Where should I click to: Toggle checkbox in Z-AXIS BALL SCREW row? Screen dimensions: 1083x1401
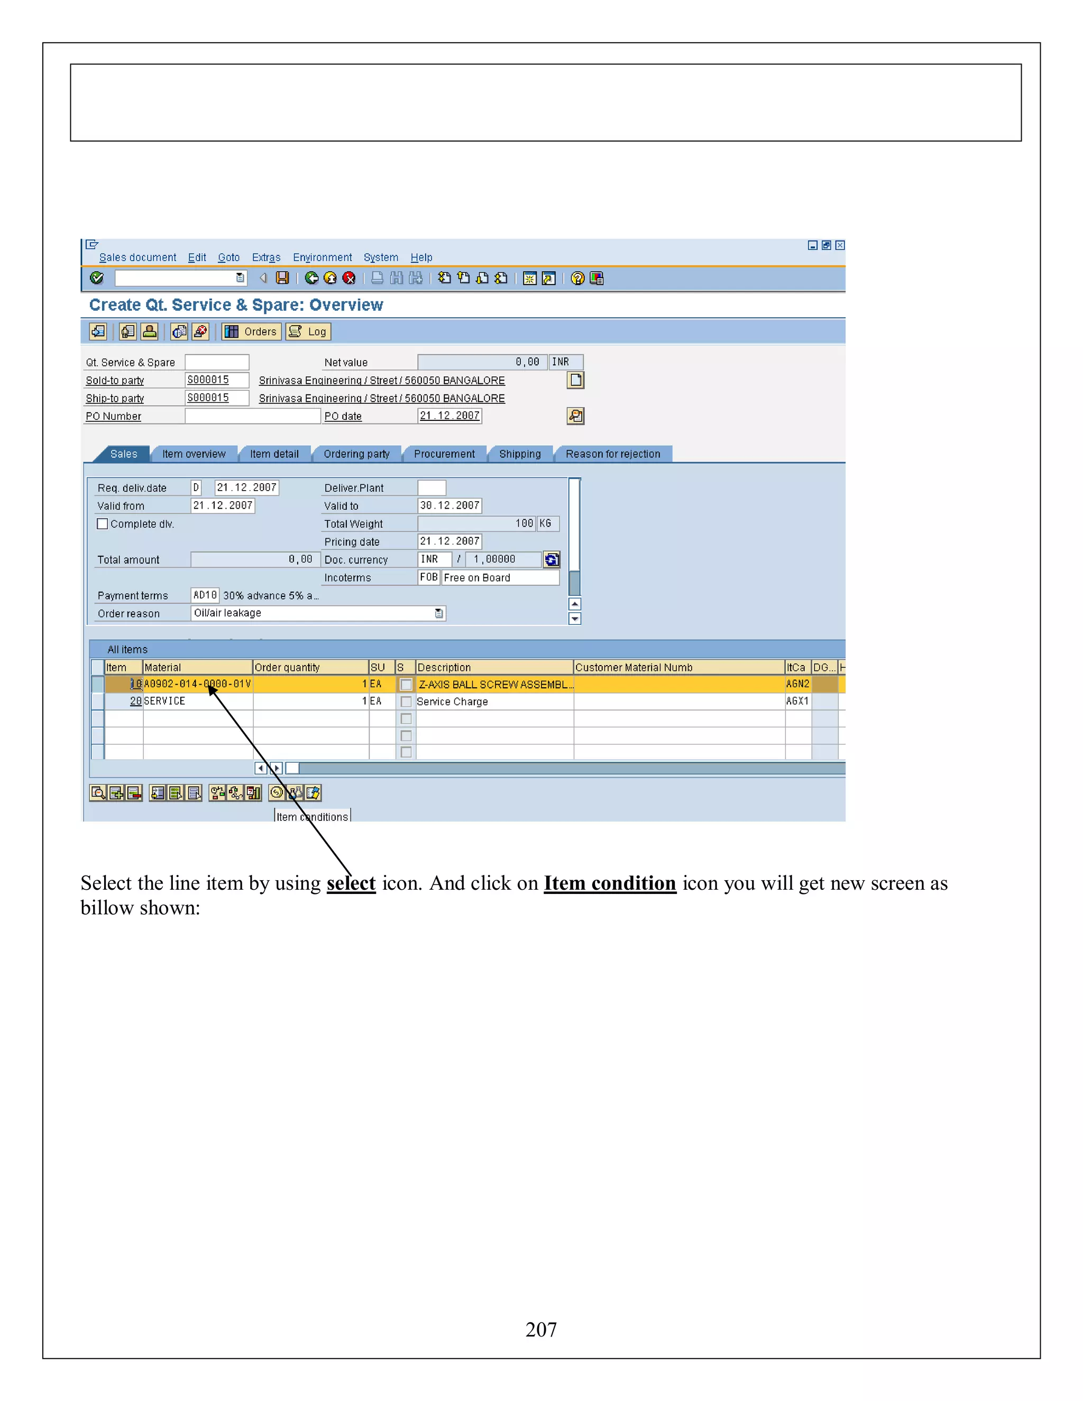406,685
